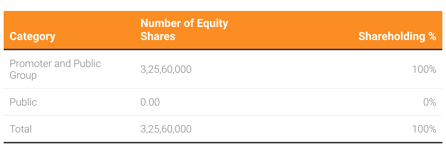Click the word "Shares" in the header

[158, 36]
